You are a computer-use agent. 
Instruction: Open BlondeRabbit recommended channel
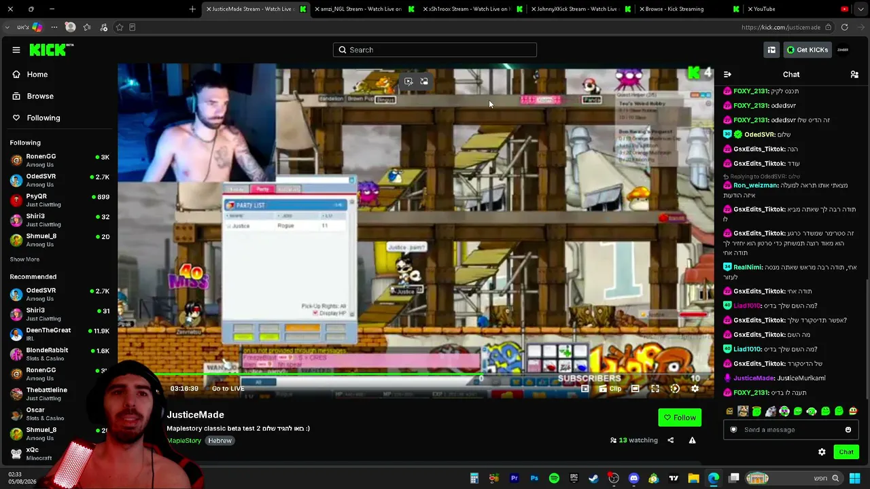coord(59,353)
